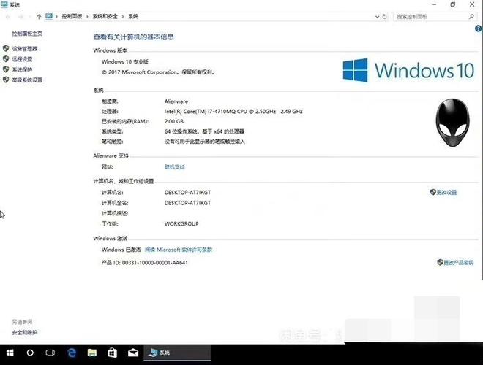Open the 联机支持 website link

click(x=175, y=167)
